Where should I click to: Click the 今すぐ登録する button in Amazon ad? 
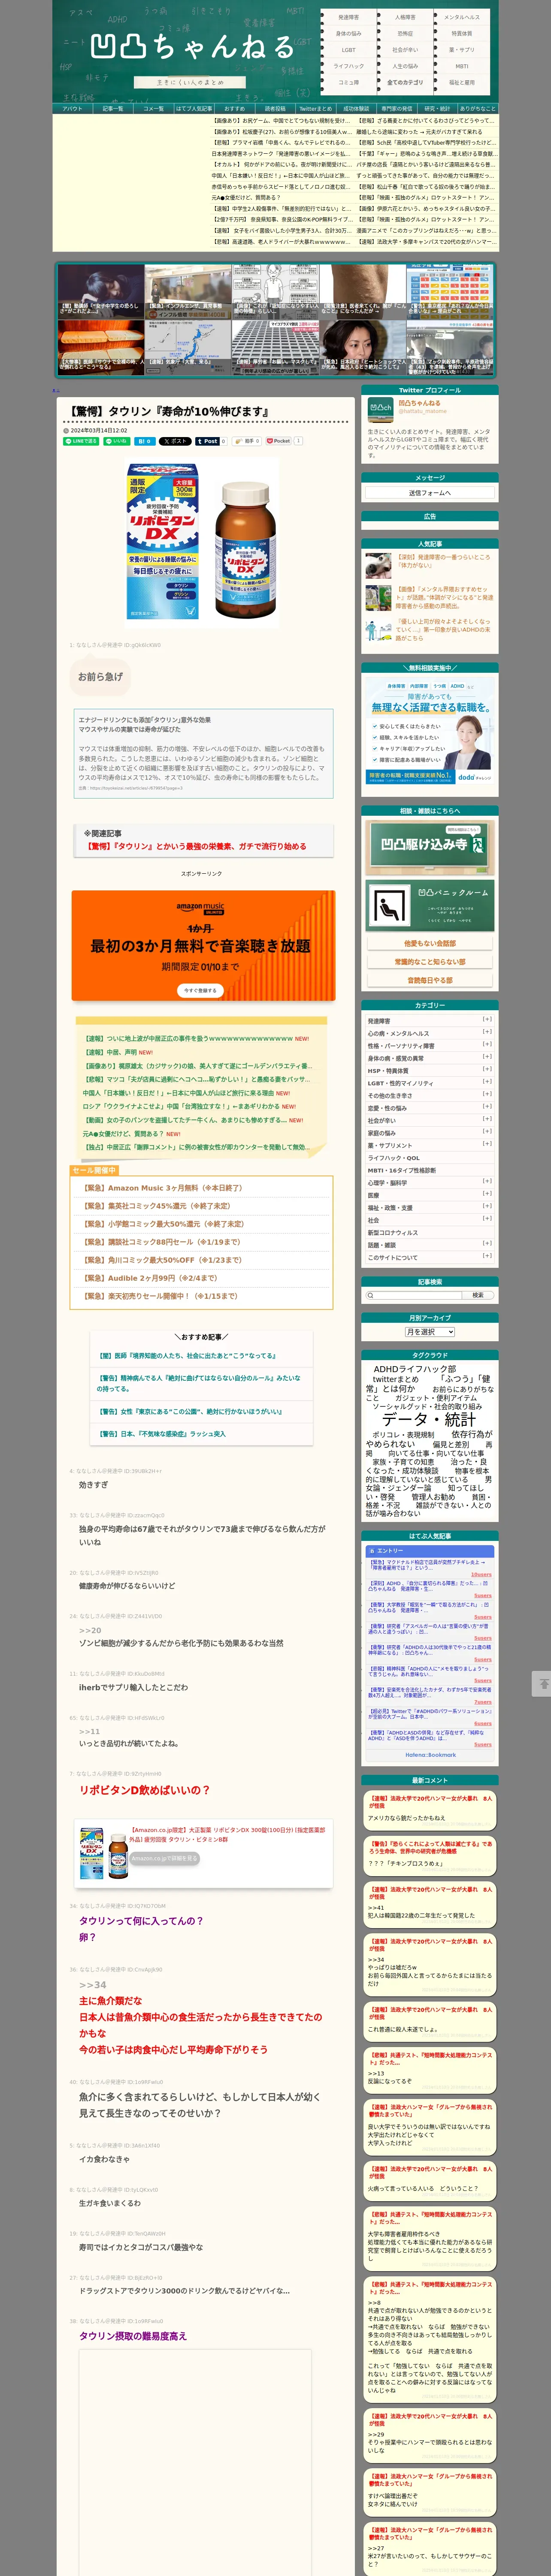[x=201, y=990]
